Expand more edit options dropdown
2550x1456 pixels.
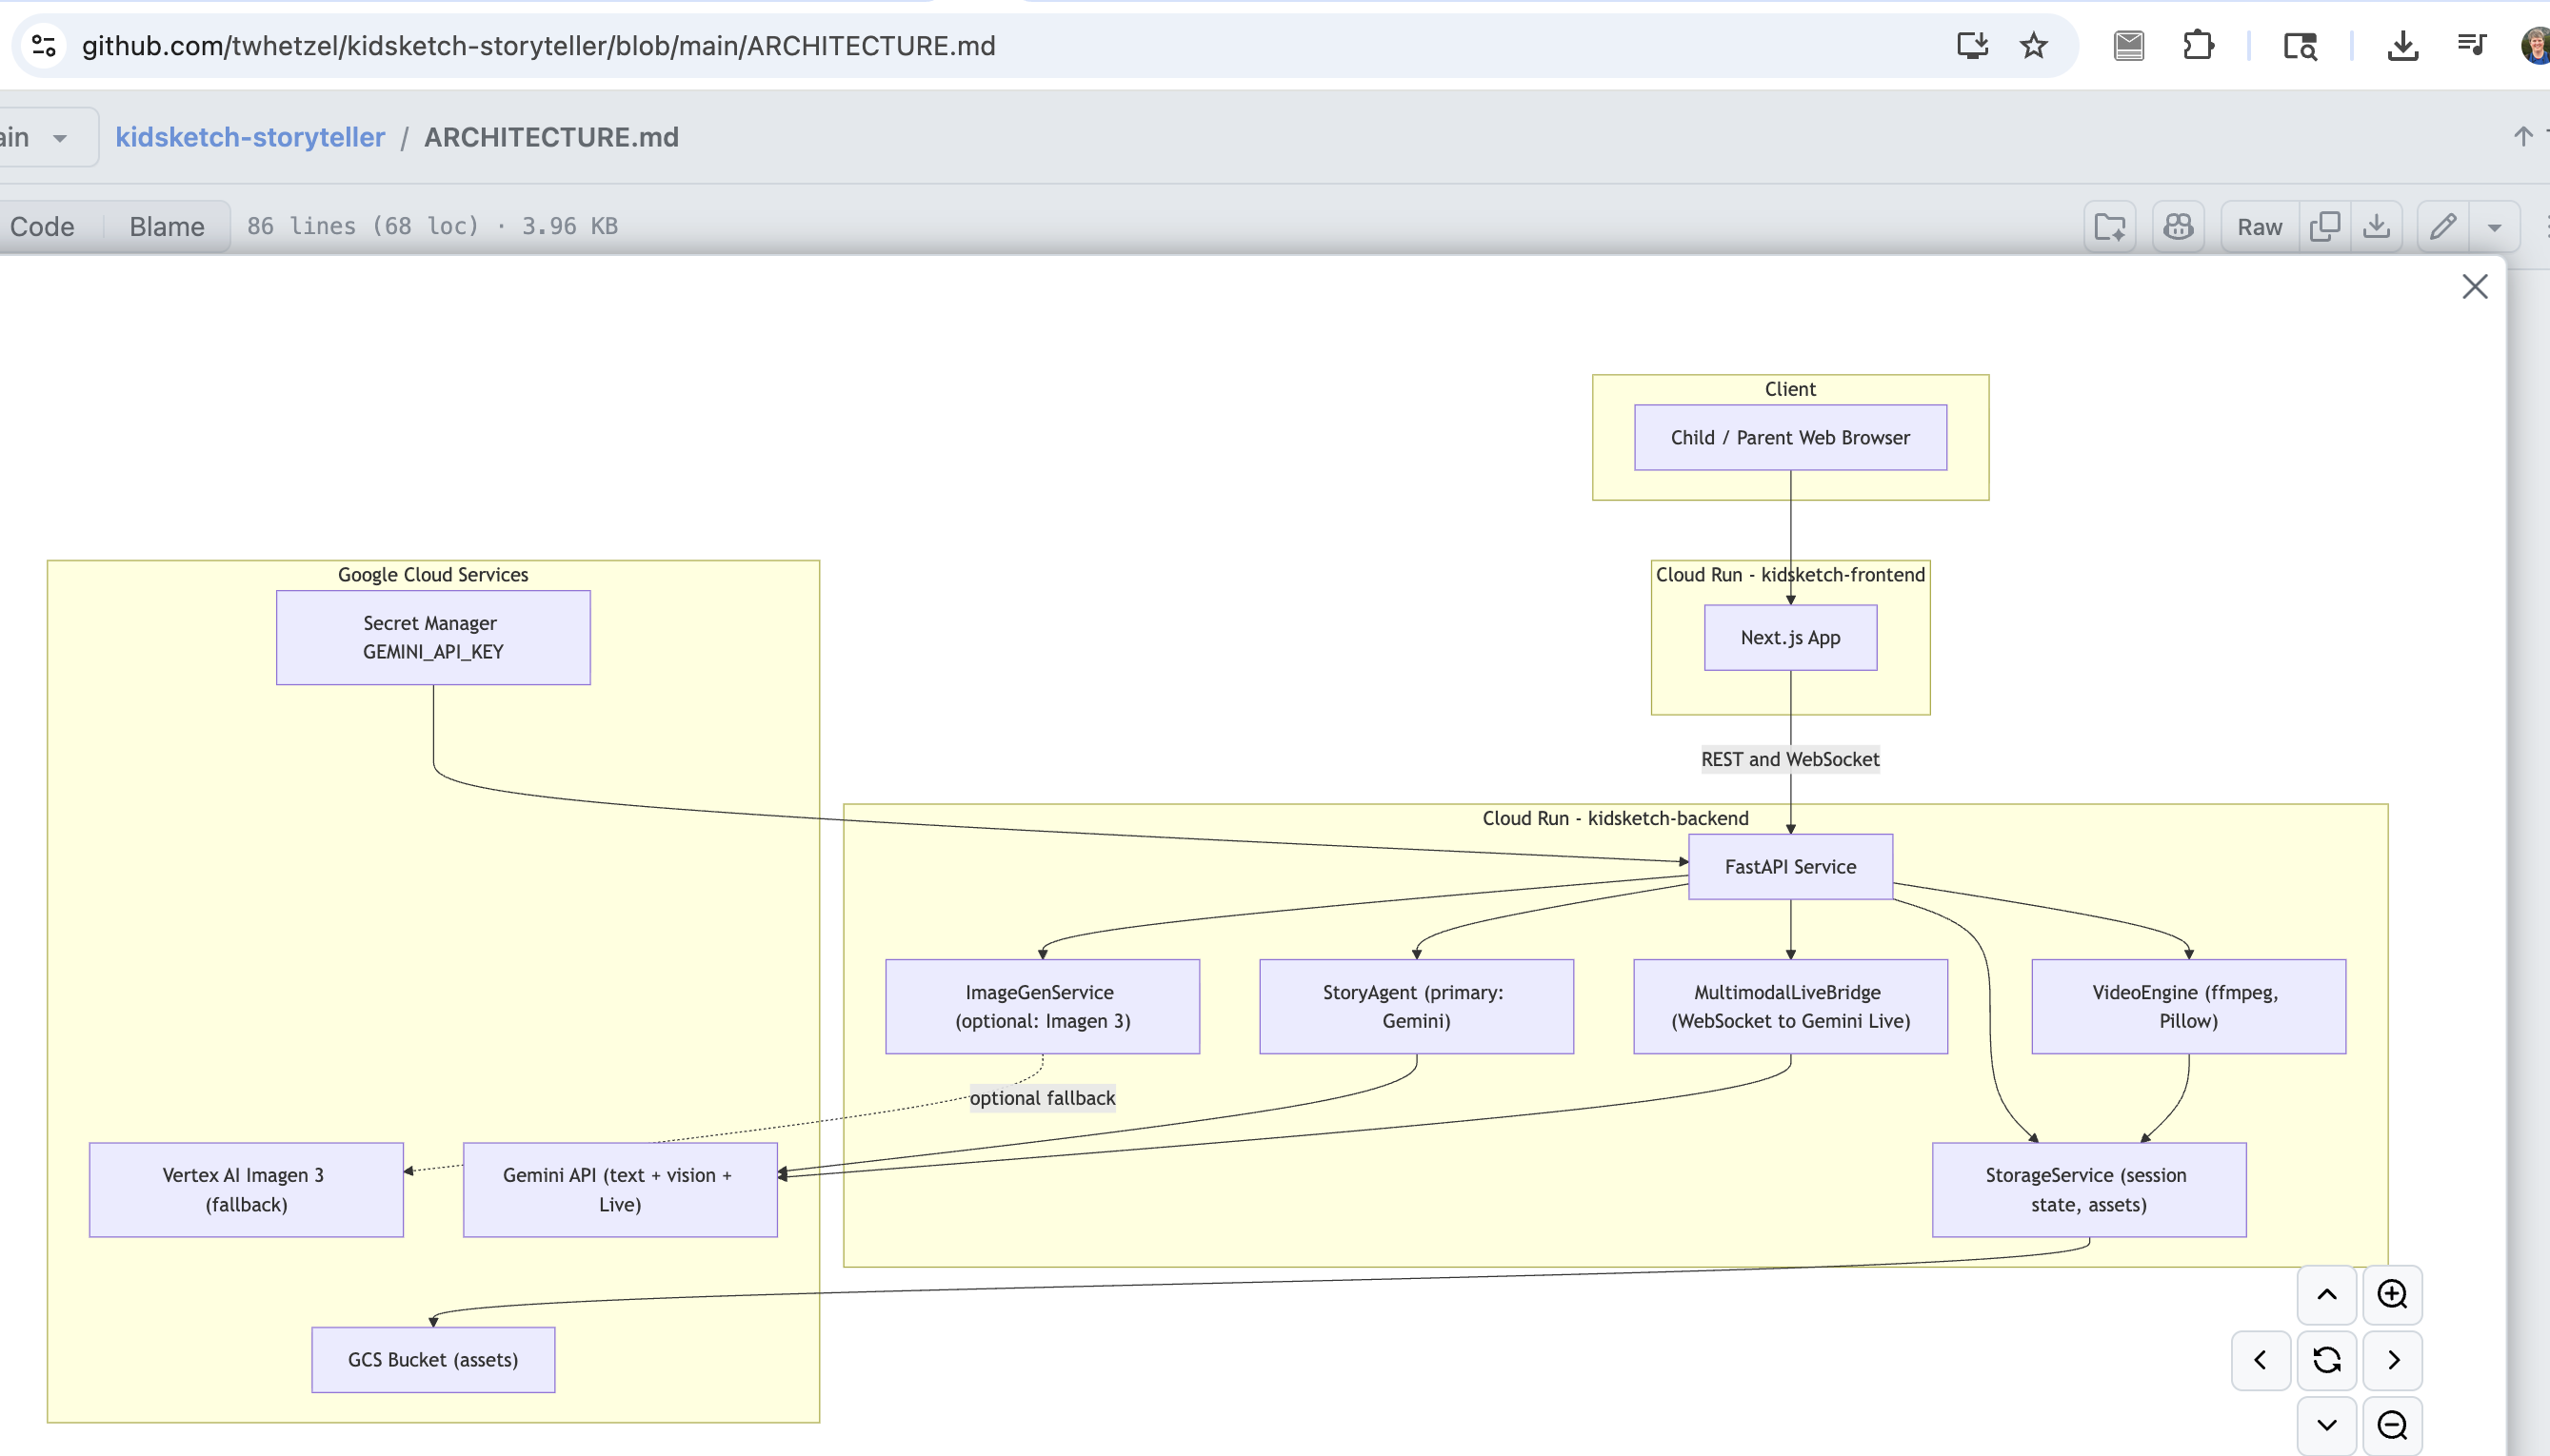pyautogui.click(x=2494, y=227)
